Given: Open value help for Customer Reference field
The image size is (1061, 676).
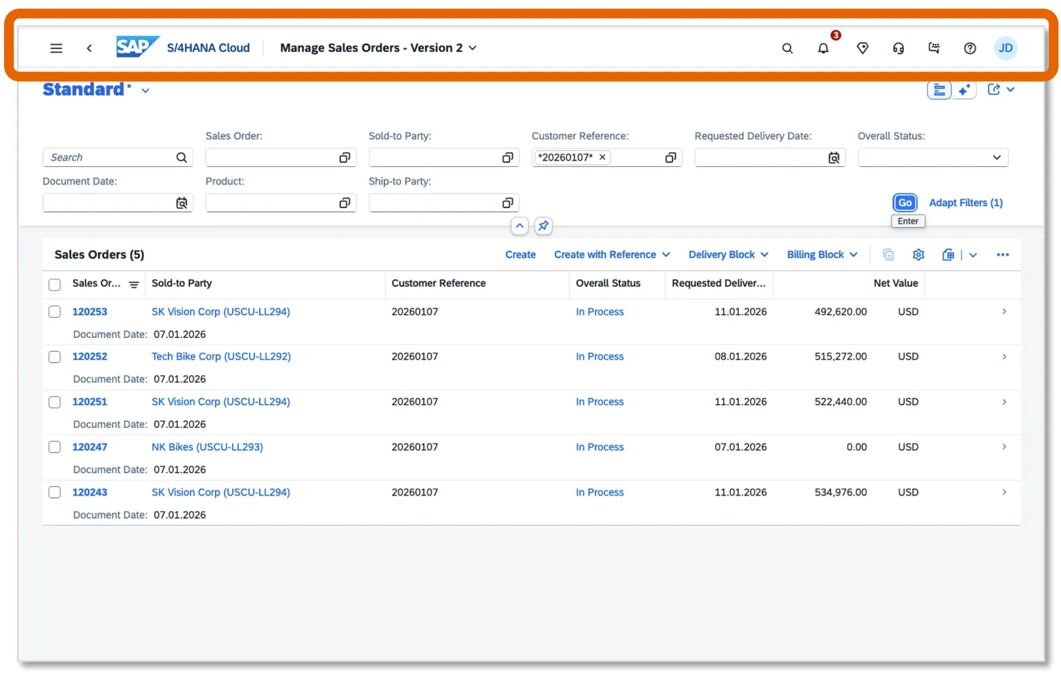Looking at the screenshot, I should (x=671, y=158).
